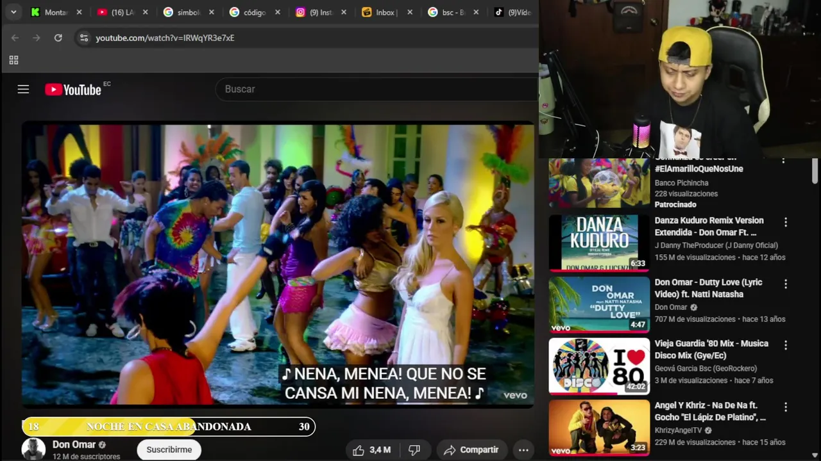
Task: Open Danza Kuduro Remix thumbnail
Action: (x=599, y=243)
